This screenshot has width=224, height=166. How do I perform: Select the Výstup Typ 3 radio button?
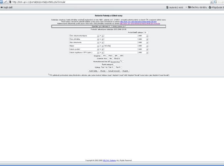pos(122,67)
